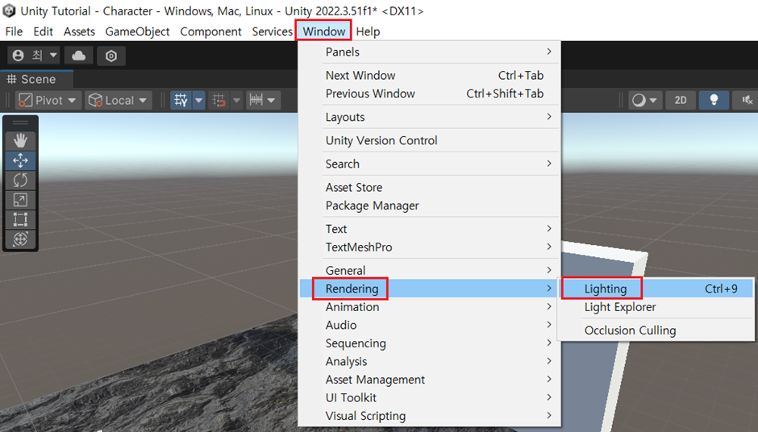Open grid snapping options arrow
Screen dimensions: 758x432
(x=236, y=101)
